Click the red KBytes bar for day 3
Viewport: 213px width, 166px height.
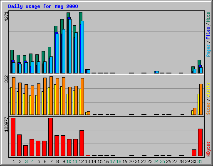(x=25, y=151)
